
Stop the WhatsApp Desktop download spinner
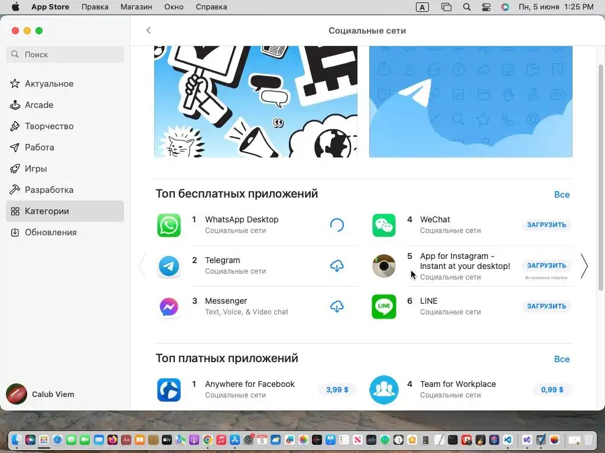tap(337, 225)
